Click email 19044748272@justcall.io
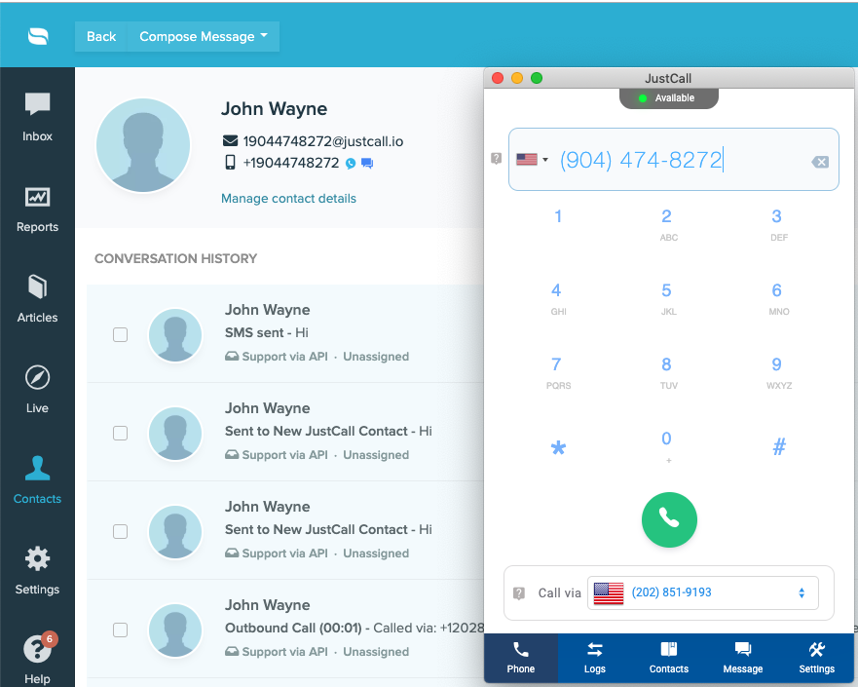The height and width of the screenshot is (687, 858). tap(322, 141)
